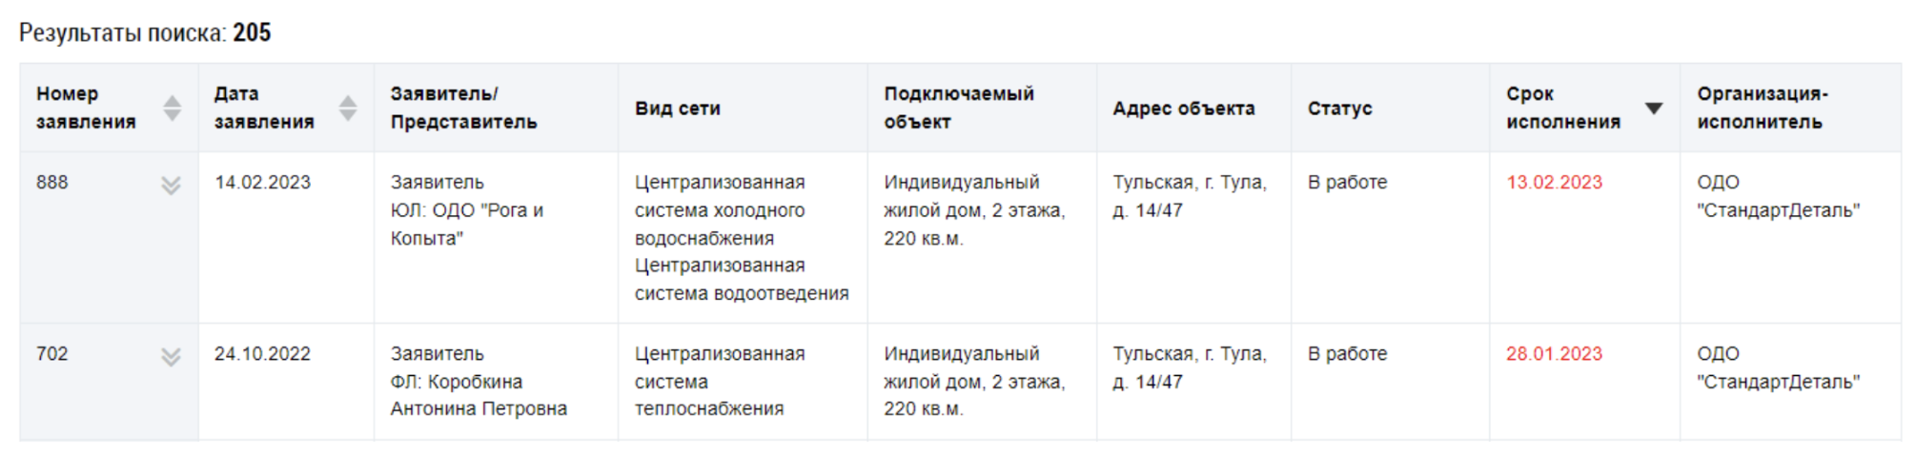Click the Организация-исполнитель column header
1916x474 pixels.
1762,109
